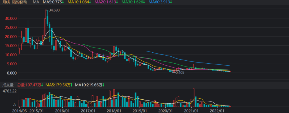The image size is (289, 113).
Task: Click the 2021/01 date axis label
Action: pos(191,111)
